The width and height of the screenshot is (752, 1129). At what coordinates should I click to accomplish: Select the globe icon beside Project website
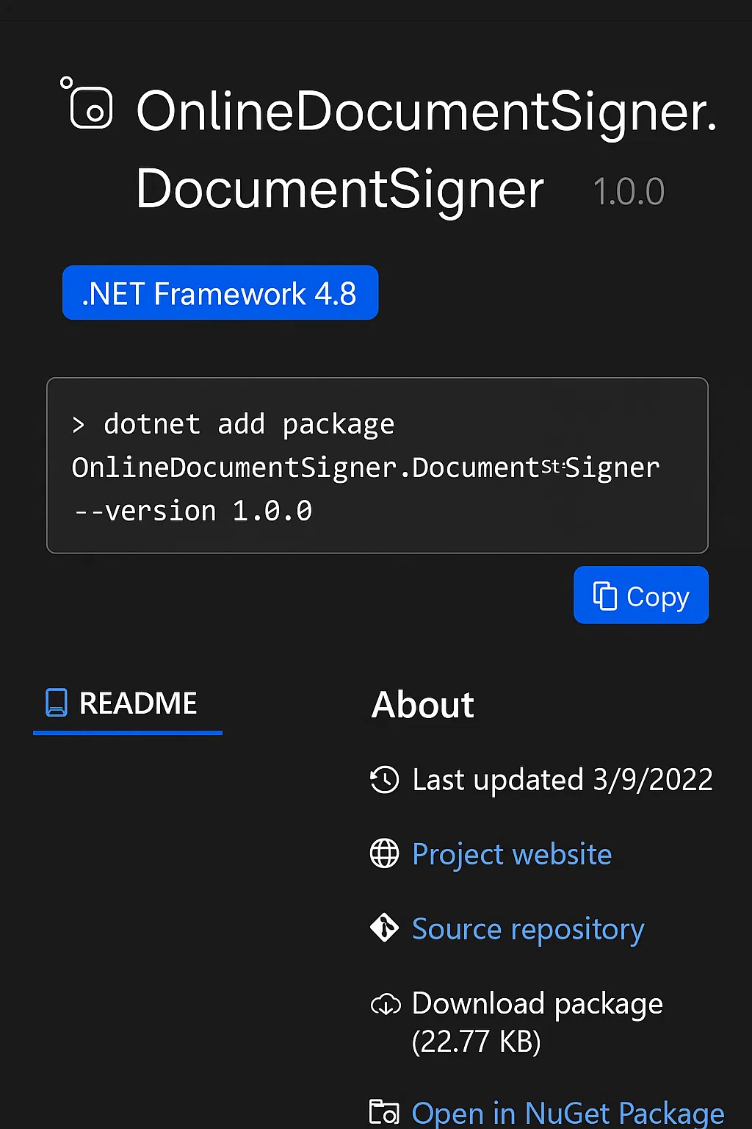coord(384,854)
